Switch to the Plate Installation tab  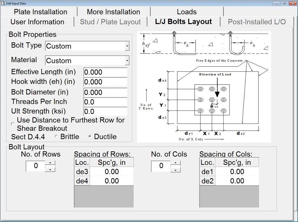(x=40, y=12)
